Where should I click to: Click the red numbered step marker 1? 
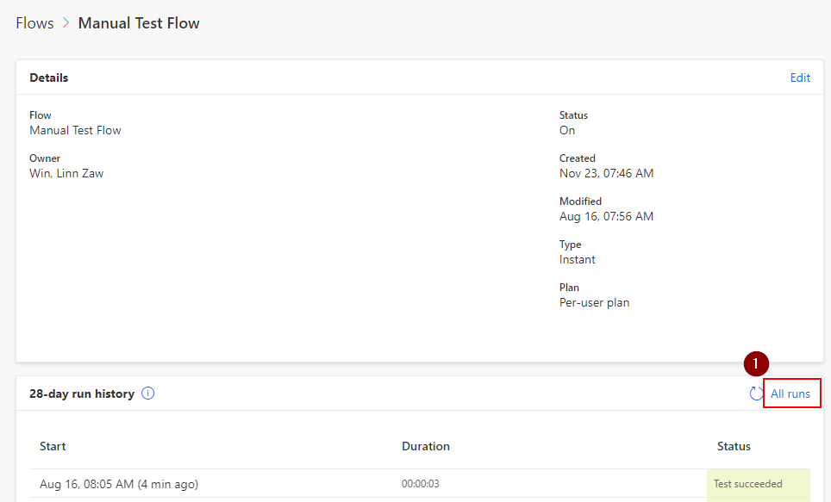click(x=756, y=363)
